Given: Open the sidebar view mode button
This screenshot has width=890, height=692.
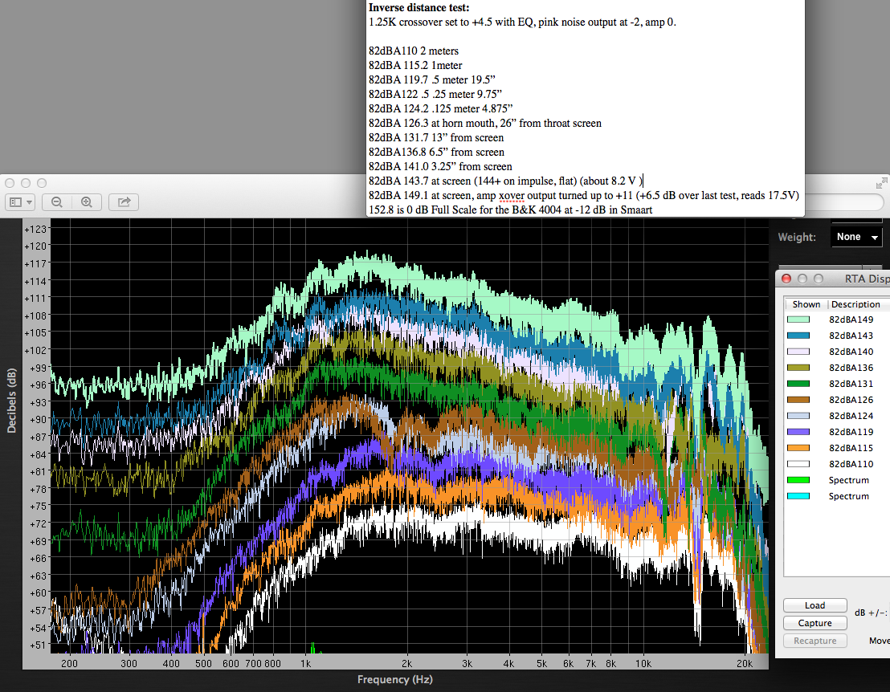Looking at the screenshot, I should point(20,202).
